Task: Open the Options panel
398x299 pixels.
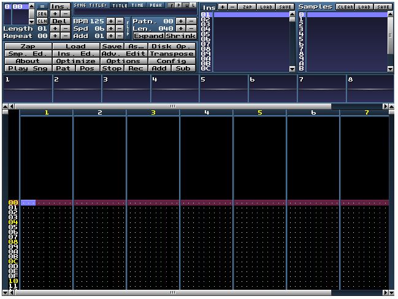Action: pyautogui.click(x=124, y=61)
